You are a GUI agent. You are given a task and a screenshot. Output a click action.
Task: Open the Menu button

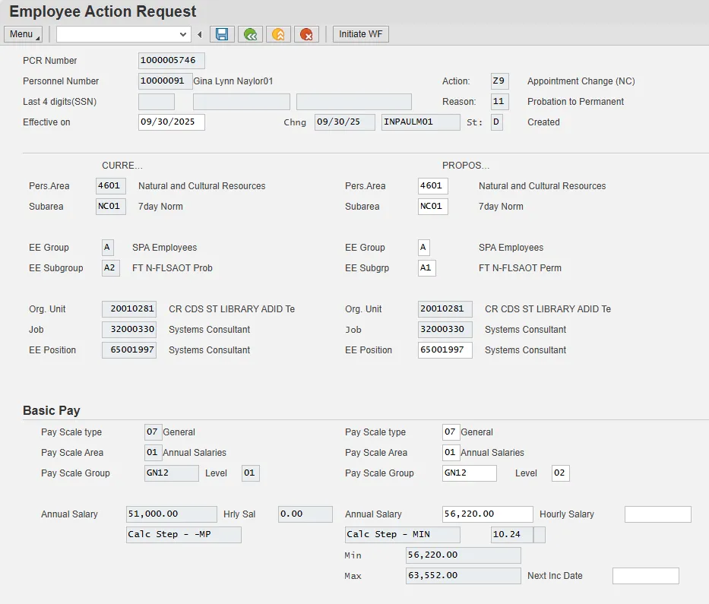click(23, 34)
